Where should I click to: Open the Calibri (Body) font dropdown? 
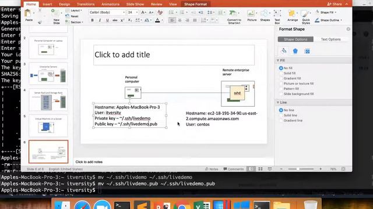(x=124, y=12)
